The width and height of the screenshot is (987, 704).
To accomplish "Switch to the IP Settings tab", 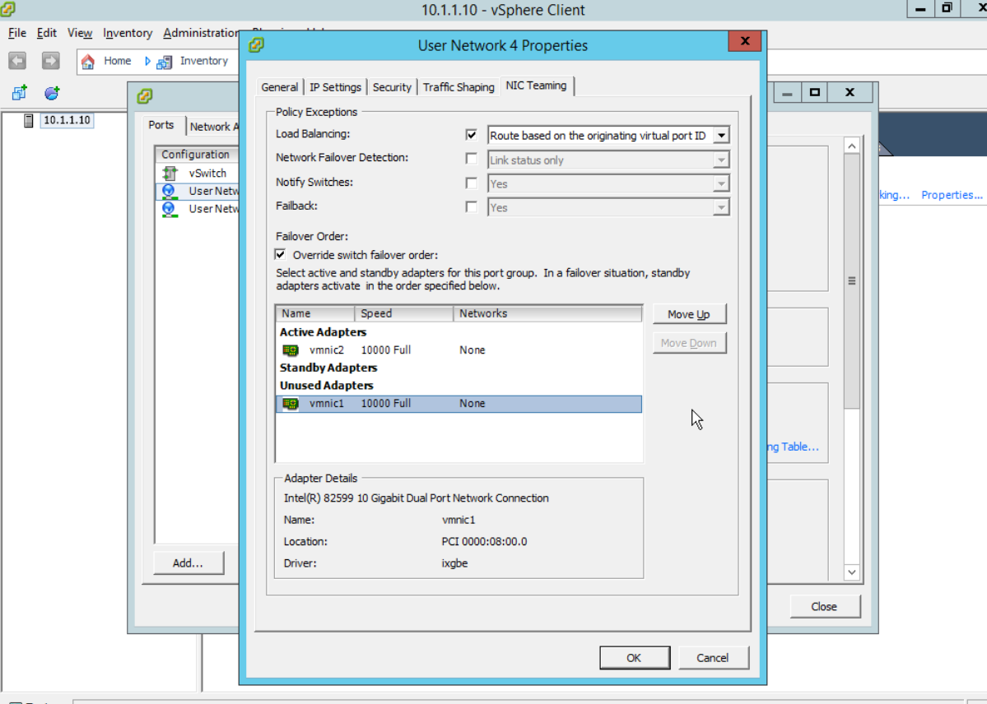I will 336,87.
